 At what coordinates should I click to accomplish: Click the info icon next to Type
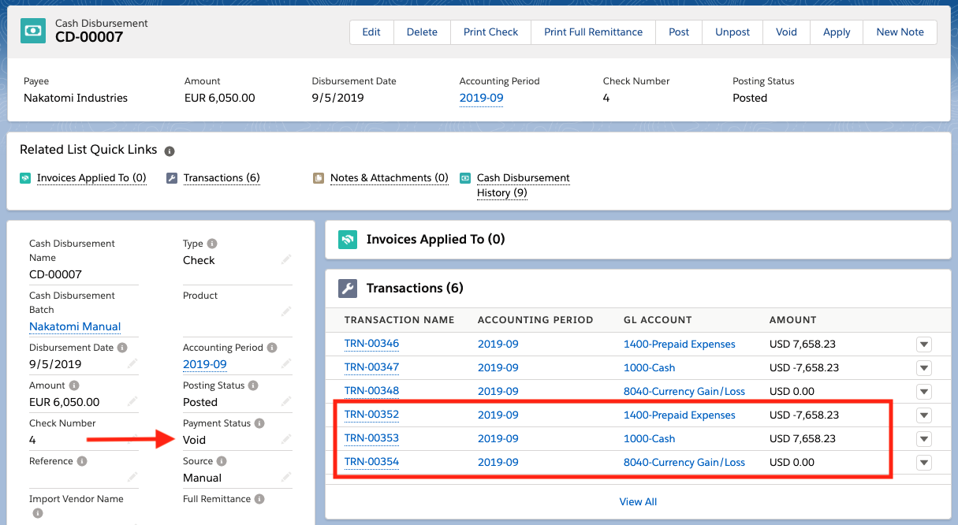point(212,244)
